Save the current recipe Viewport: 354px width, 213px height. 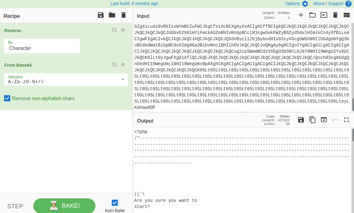100,15
